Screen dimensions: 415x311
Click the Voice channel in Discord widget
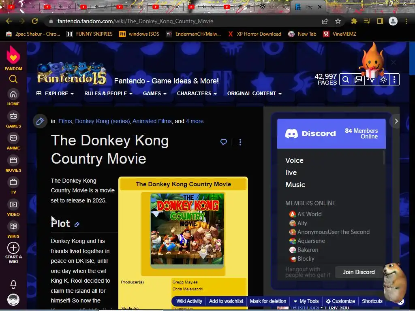pos(294,160)
